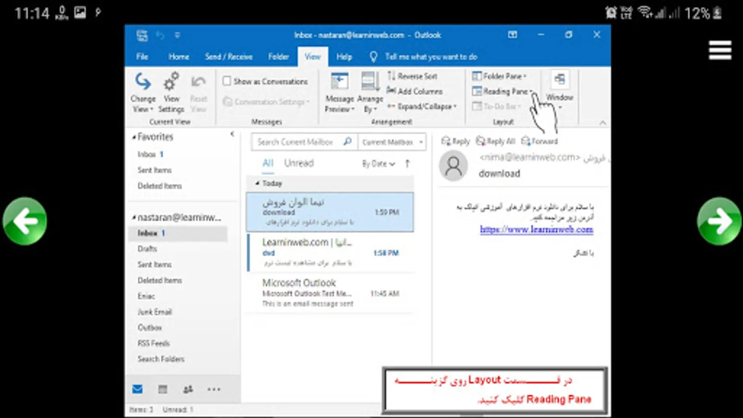This screenshot has height=418, width=743.
Task: Open the Change View menu
Action: pos(143,92)
